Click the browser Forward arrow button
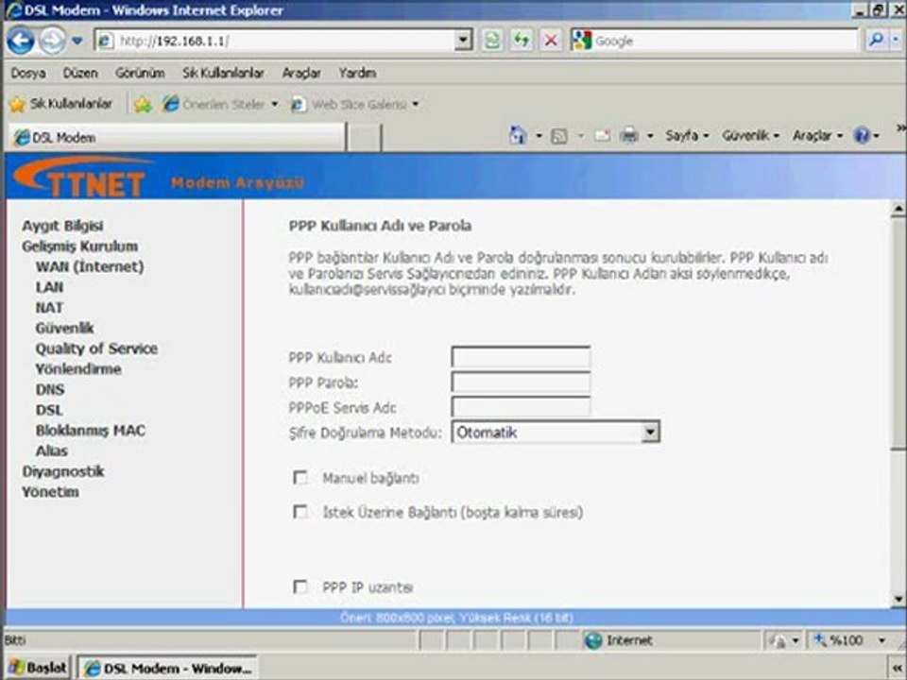Viewport: 907px width, 680px height. 52,41
